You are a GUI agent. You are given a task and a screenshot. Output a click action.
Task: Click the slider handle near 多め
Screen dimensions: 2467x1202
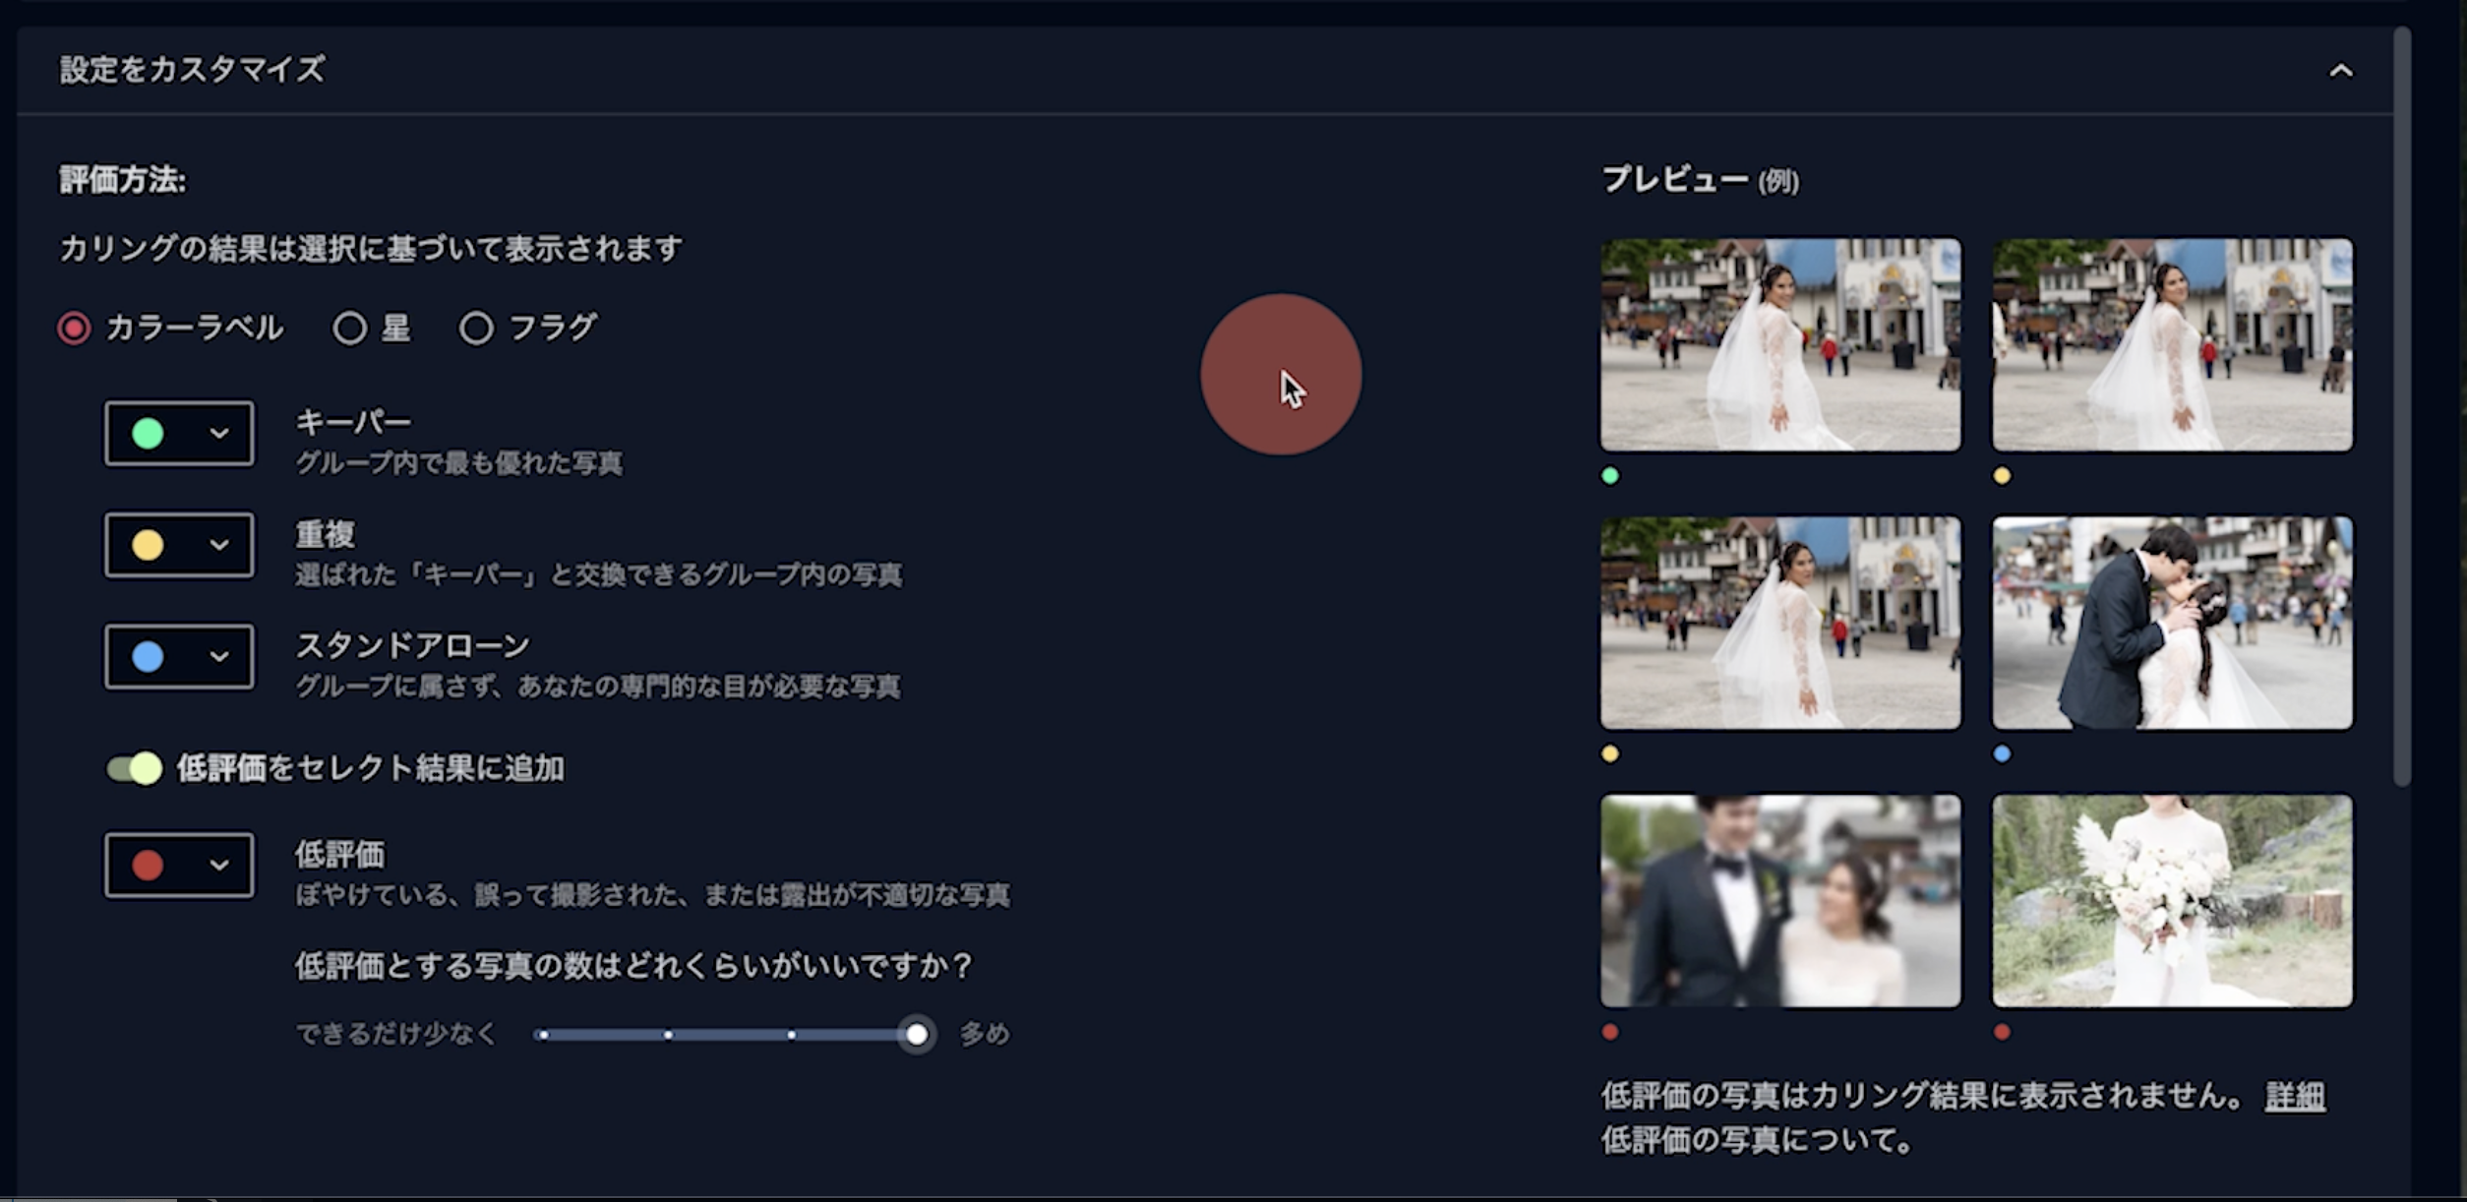917,1034
